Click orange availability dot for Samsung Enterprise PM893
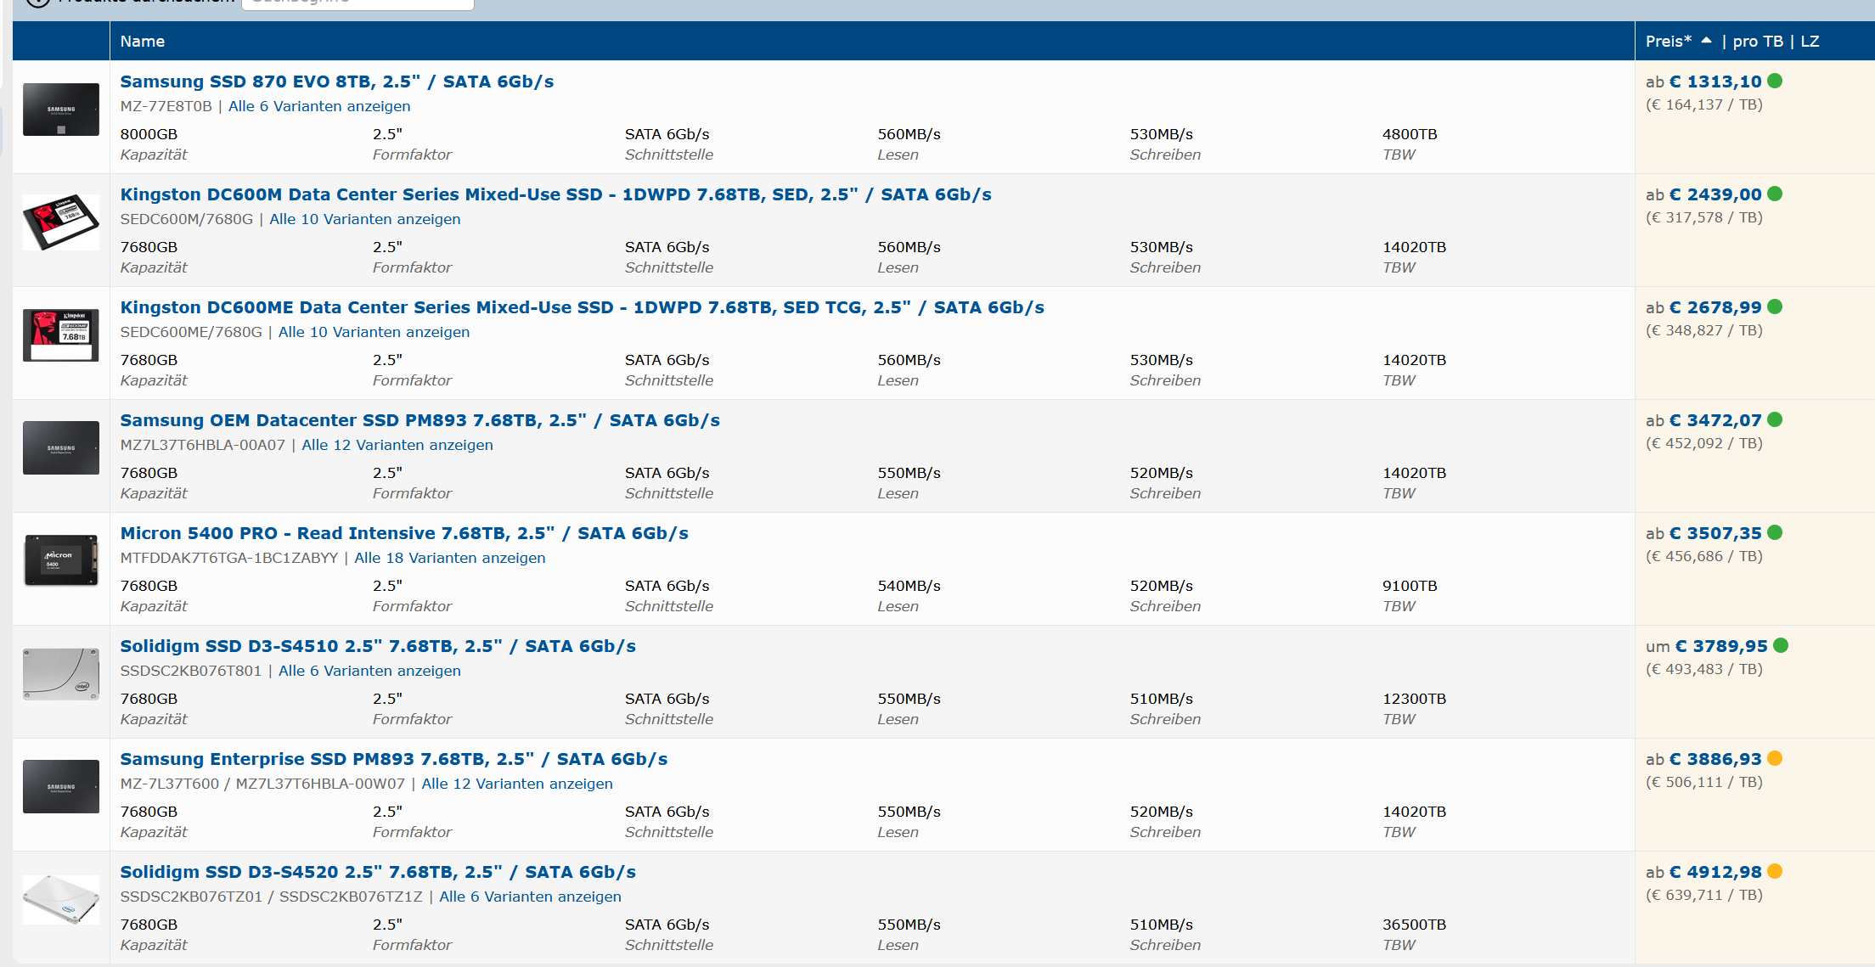 pos(1775,759)
